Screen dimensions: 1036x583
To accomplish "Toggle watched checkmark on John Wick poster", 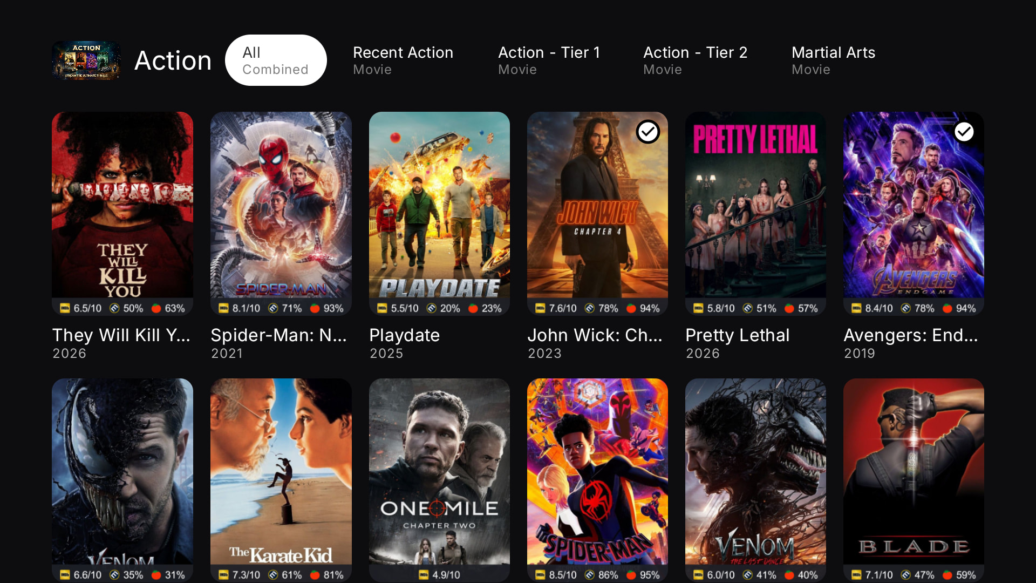I will [x=647, y=132].
